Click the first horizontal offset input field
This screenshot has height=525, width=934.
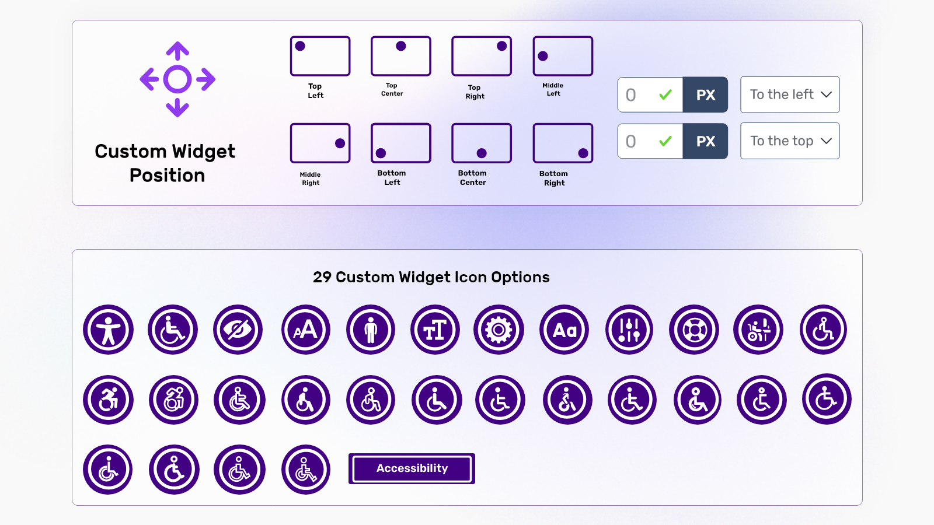pyautogui.click(x=639, y=94)
